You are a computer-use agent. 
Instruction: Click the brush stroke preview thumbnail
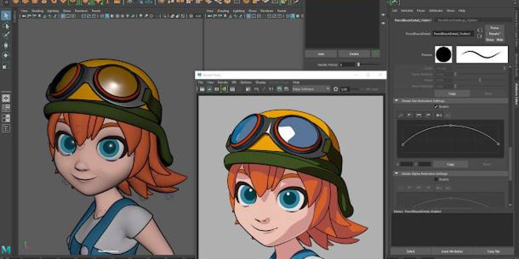[x=482, y=54]
